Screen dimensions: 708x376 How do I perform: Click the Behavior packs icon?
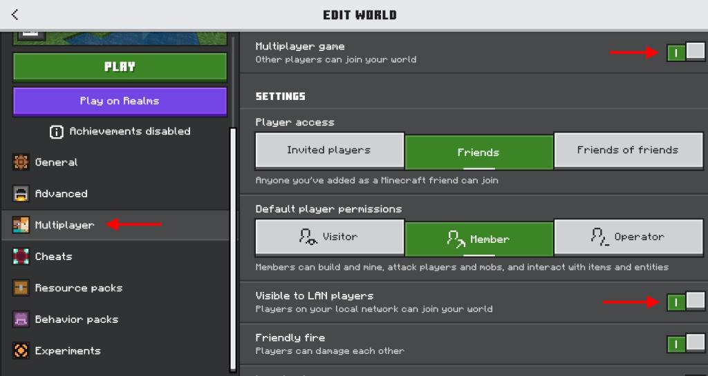21,319
